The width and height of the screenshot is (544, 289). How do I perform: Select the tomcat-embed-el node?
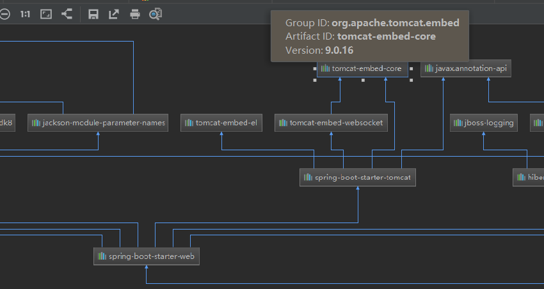coord(221,123)
